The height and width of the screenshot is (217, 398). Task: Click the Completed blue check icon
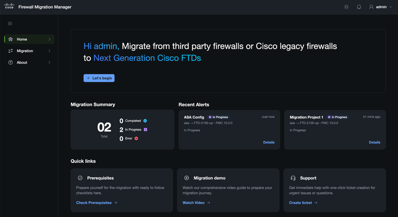coord(145,121)
